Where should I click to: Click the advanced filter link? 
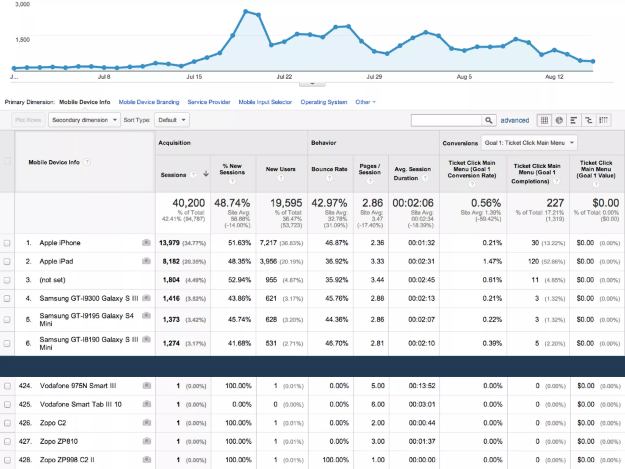515,120
